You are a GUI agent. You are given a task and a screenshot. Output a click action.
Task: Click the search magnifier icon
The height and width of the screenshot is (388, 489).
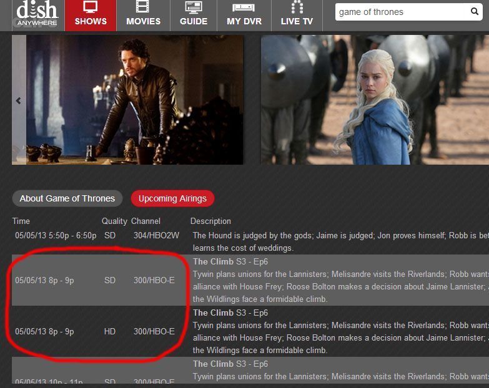tap(475, 11)
